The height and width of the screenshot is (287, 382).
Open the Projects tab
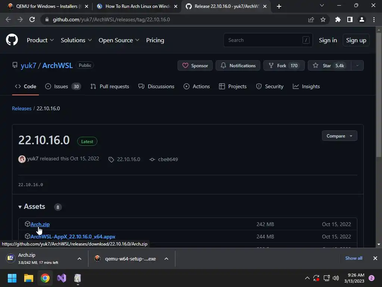233,86
